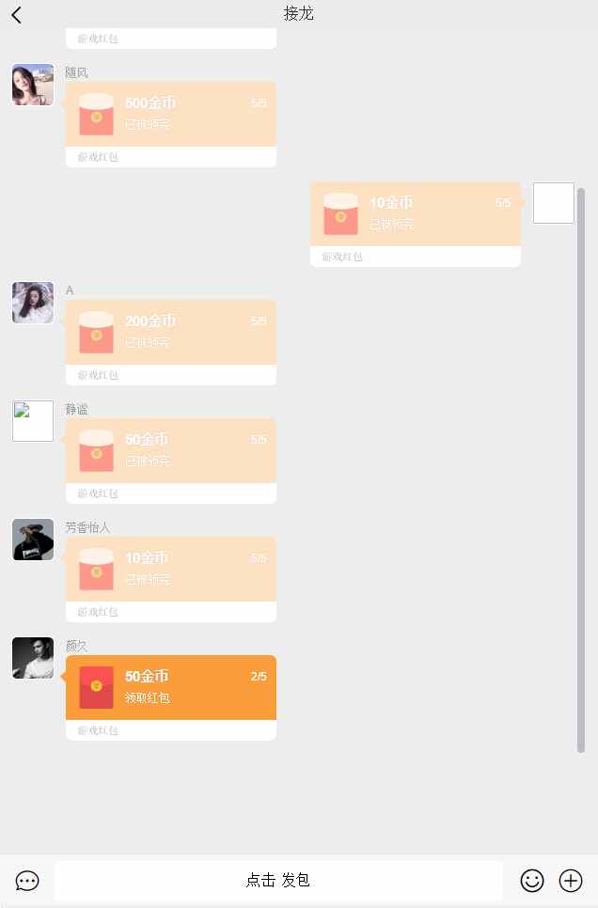Open 颜久's profile avatar
Viewport: 598px width, 908px height.
tap(33, 658)
